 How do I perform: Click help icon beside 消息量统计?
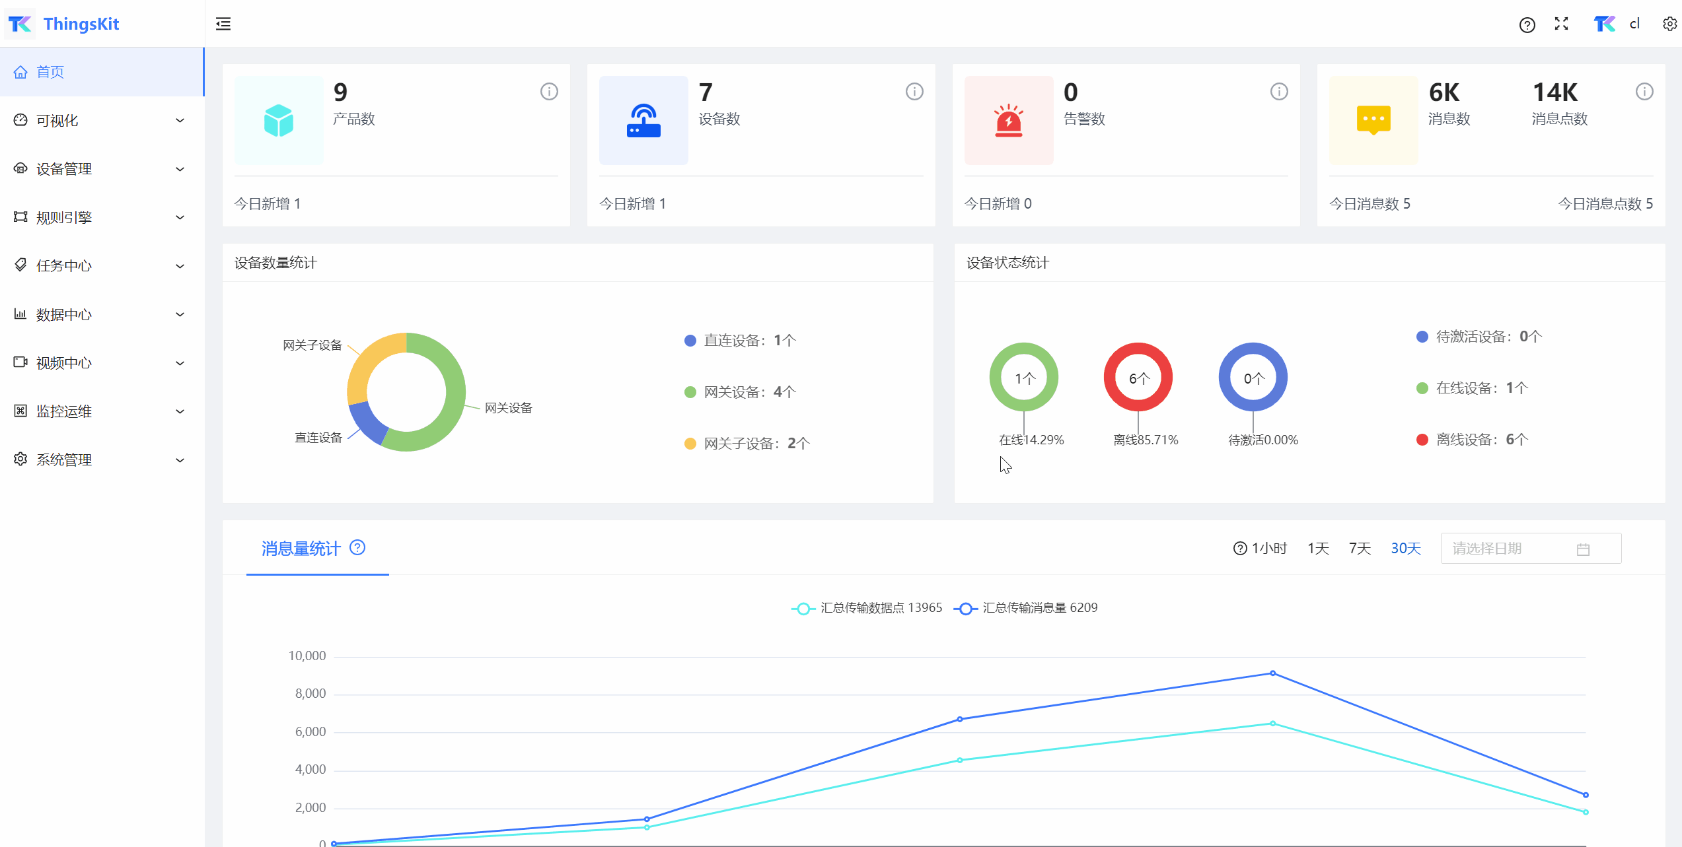click(x=357, y=548)
